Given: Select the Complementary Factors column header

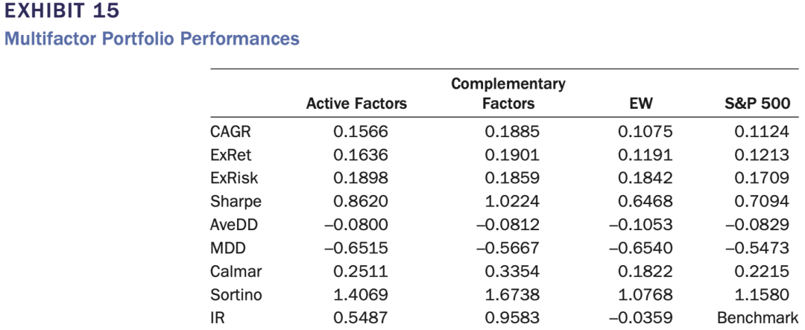Looking at the screenshot, I should [x=508, y=94].
